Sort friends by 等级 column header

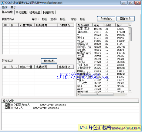pos(110,25)
